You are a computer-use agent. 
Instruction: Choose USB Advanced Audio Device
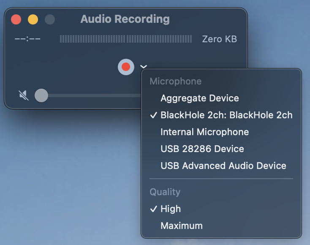click(x=221, y=166)
